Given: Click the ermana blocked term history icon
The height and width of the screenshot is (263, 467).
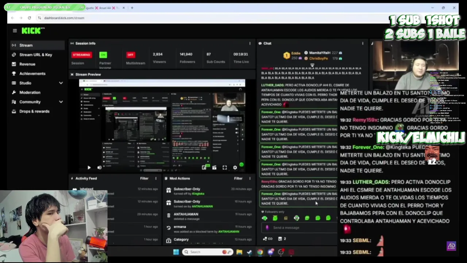Looking at the screenshot, I should coord(169,228).
